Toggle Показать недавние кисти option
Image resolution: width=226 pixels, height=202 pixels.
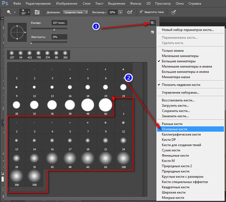(x=181, y=85)
